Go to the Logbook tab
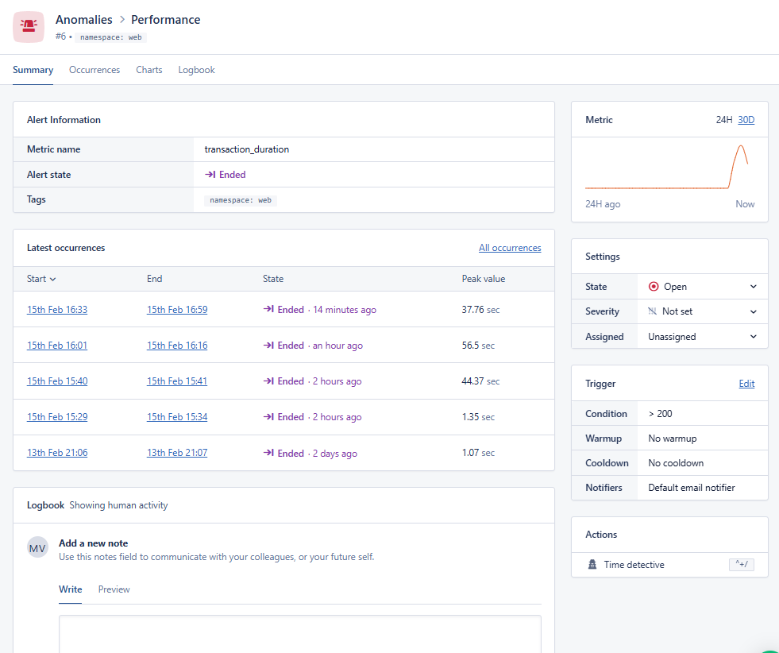 (x=196, y=70)
